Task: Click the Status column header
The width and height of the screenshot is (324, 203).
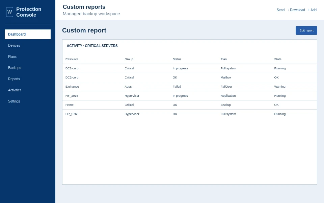Action: pyautogui.click(x=177, y=59)
